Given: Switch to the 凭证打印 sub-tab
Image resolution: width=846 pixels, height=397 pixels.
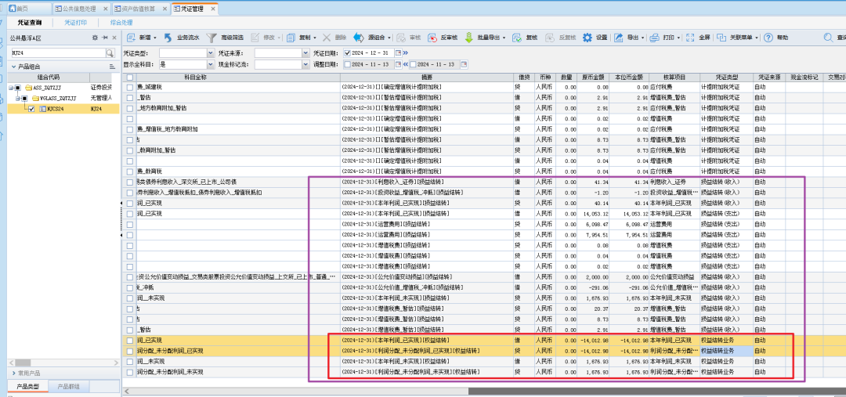Looking at the screenshot, I should [77, 23].
